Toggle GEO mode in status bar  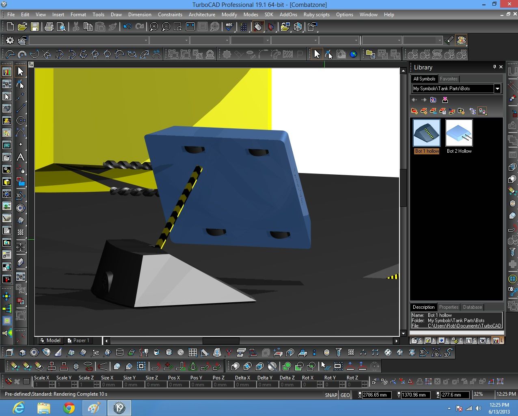click(345, 395)
